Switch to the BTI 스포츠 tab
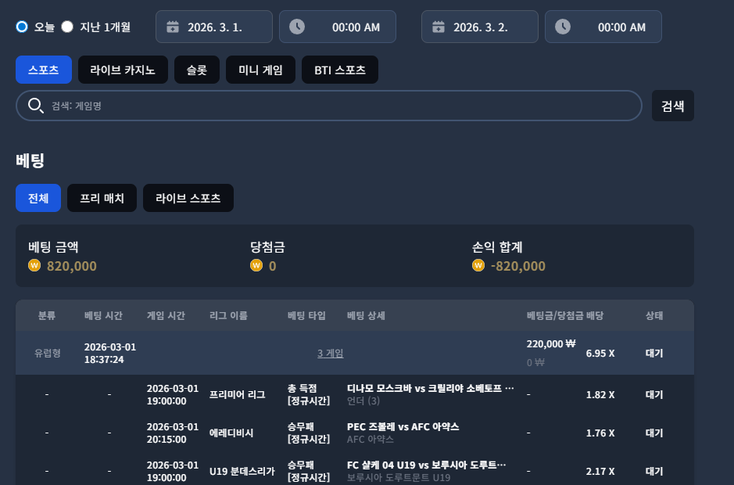 coord(340,70)
